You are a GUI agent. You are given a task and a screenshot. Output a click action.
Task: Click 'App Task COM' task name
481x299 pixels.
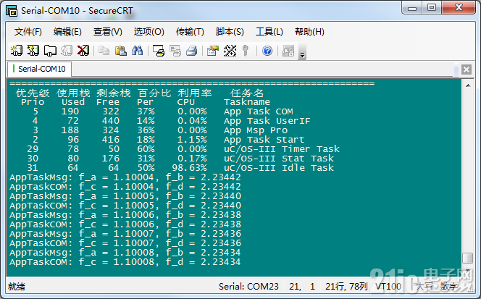pos(259,111)
